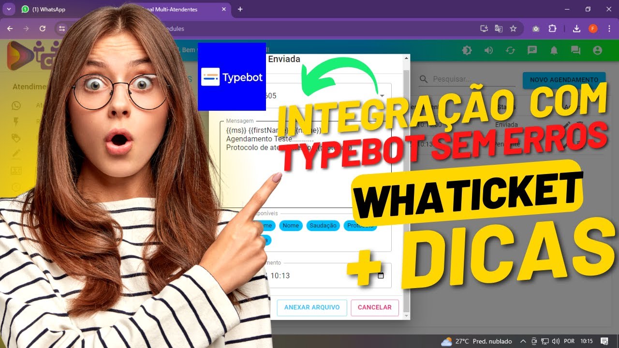Open the taskbar weather widget

[x=476, y=341]
